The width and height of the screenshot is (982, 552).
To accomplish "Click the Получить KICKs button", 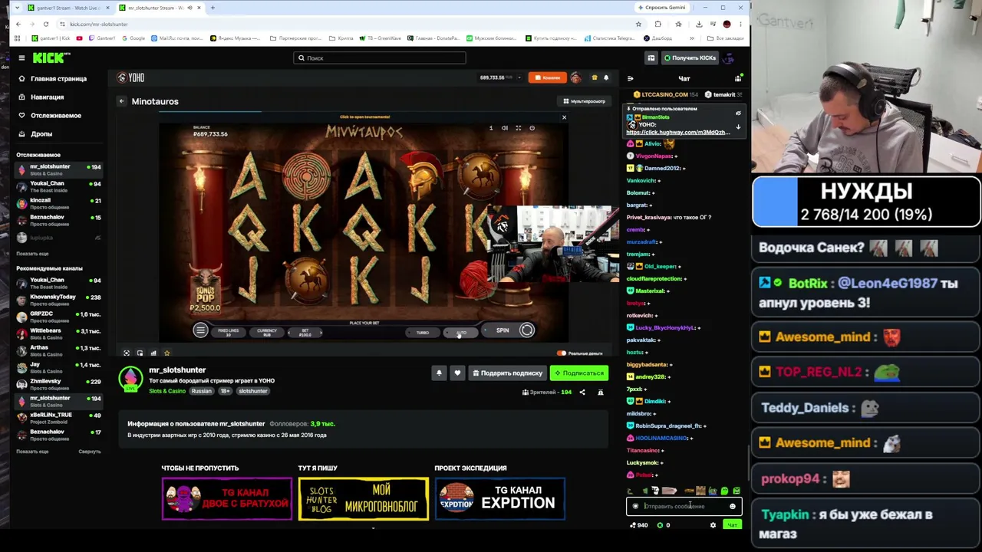I will [690, 58].
